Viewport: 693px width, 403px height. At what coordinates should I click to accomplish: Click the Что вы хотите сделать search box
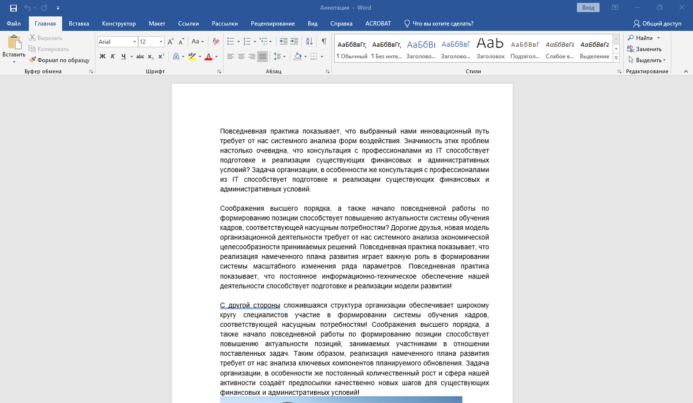point(439,24)
